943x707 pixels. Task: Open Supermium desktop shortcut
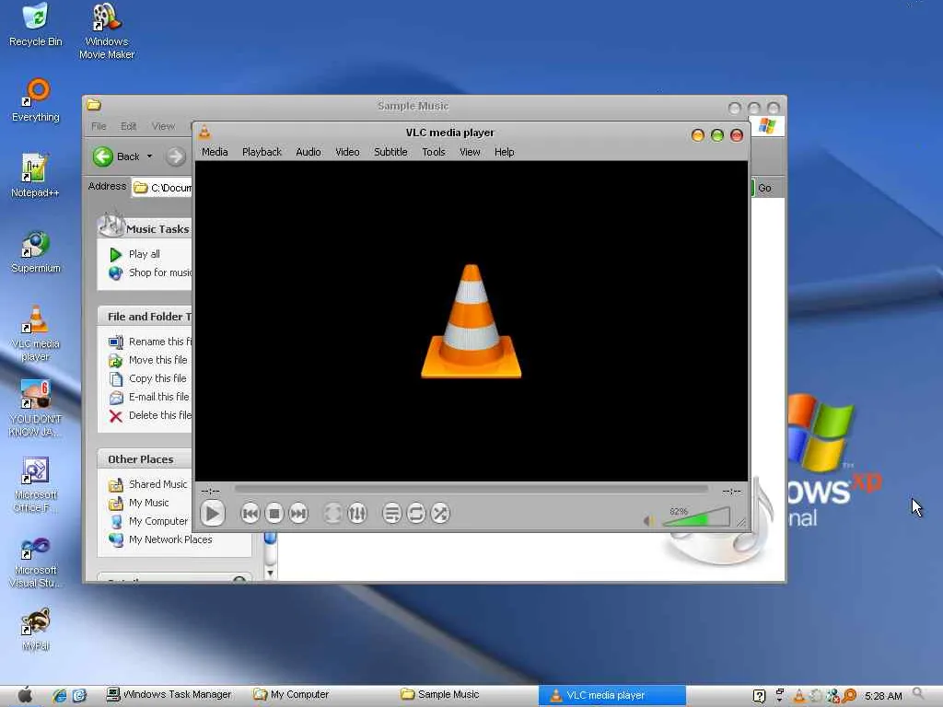pyautogui.click(x=36, y=252)
